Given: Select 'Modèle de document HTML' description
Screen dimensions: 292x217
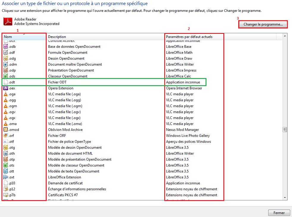Looking at the screenshot, I should pyautogui.click(x=70, y=153).
